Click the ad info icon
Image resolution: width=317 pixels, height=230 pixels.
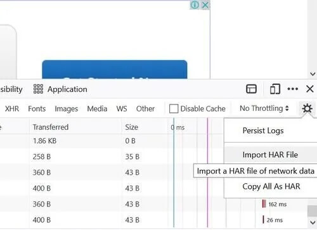[195, 4]
